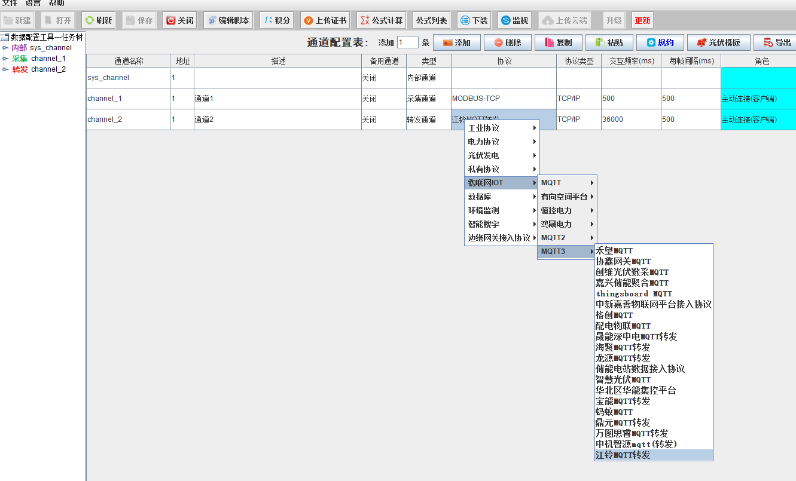This screenshot has width=796, height=481.
Task: Click the red Close (关闭) toolbar icon
Action: pos(171,20)
